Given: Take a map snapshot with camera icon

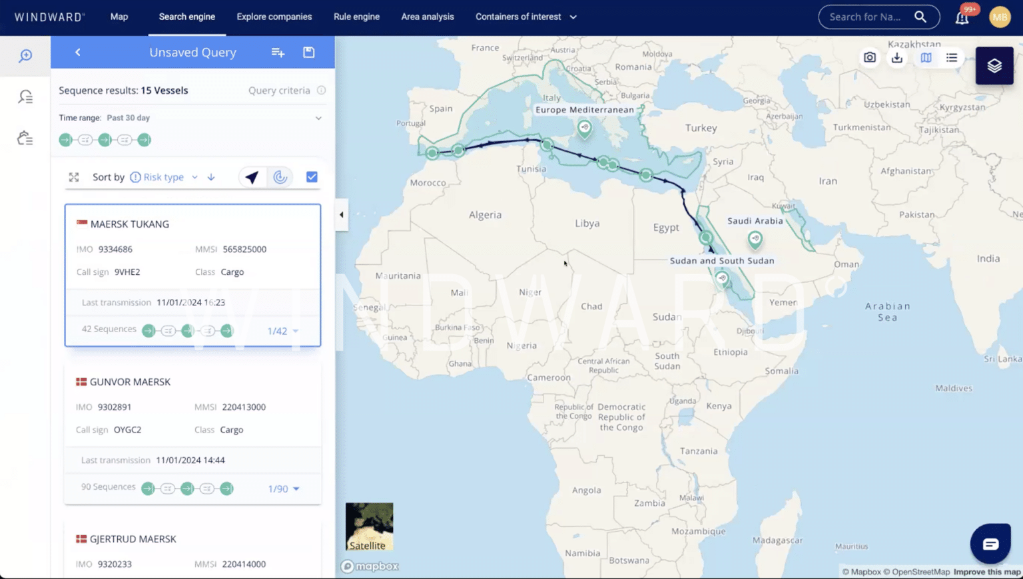Looking at the screenshot, I should (x=870, y=57).
